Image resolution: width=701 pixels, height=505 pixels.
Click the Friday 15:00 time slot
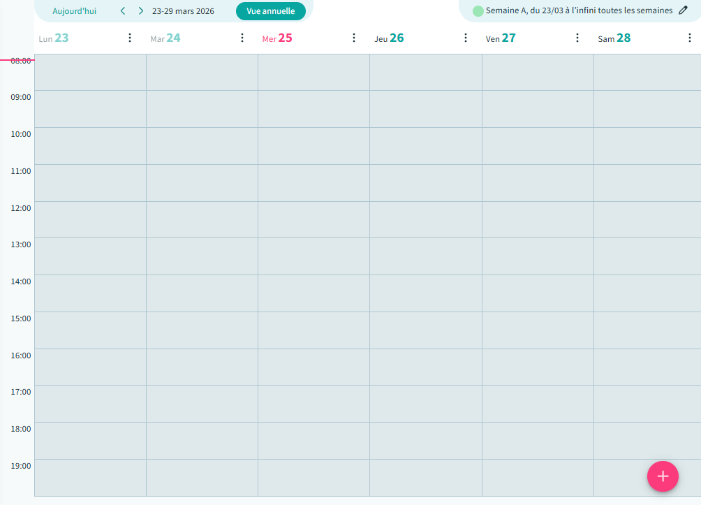point(538,330)
